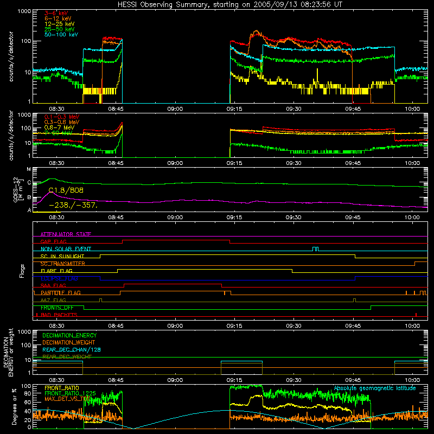
Task: Click the orange 6-12 keV peak near 09:20
Action: click(256, 32)
